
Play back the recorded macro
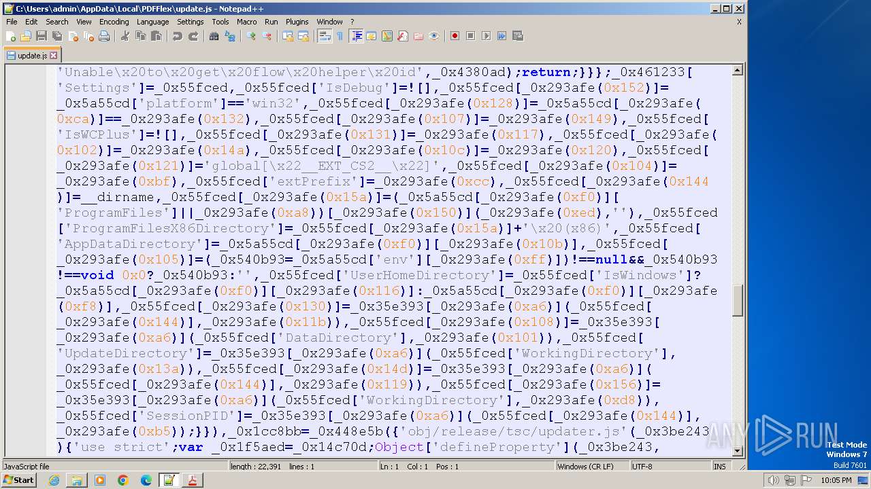(x=486, y=36)
